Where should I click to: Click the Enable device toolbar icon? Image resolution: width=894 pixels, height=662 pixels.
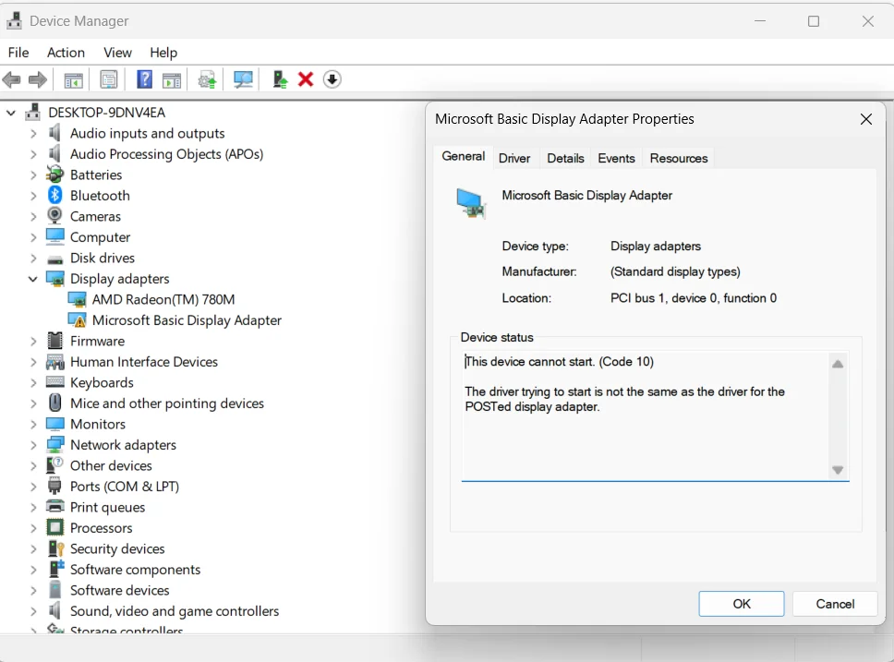(279, 79)
